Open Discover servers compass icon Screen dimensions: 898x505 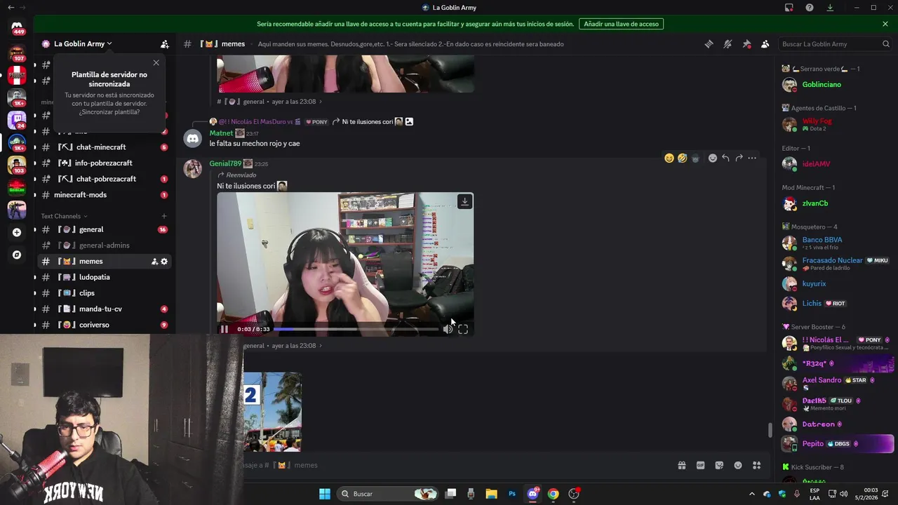click(17, 255)
